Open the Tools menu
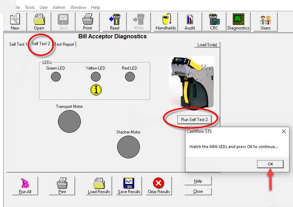Screen dimensions: 293x207 (x=30, y=7)
